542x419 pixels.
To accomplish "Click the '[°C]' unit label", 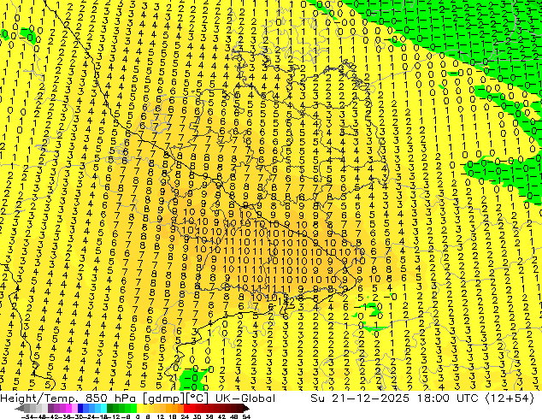I will 197,398.
